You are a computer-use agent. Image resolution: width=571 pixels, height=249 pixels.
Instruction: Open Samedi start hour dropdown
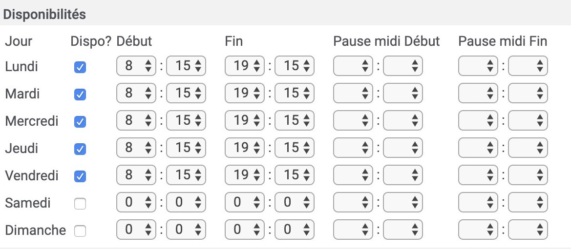[x=136, y=202]
